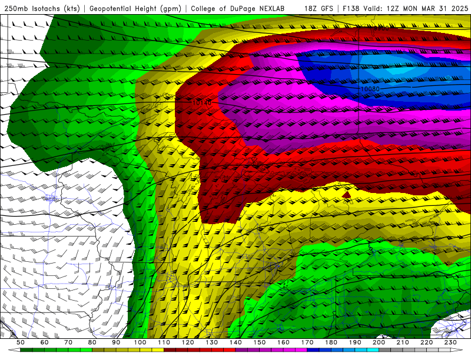471x353 pixels.
Task: Click legend value 80
Action: (92, 342)
